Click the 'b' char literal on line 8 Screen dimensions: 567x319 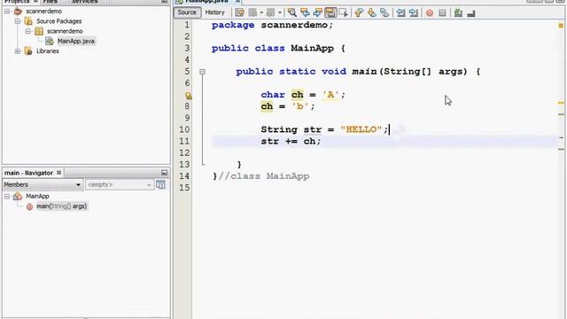coord(300,106)
